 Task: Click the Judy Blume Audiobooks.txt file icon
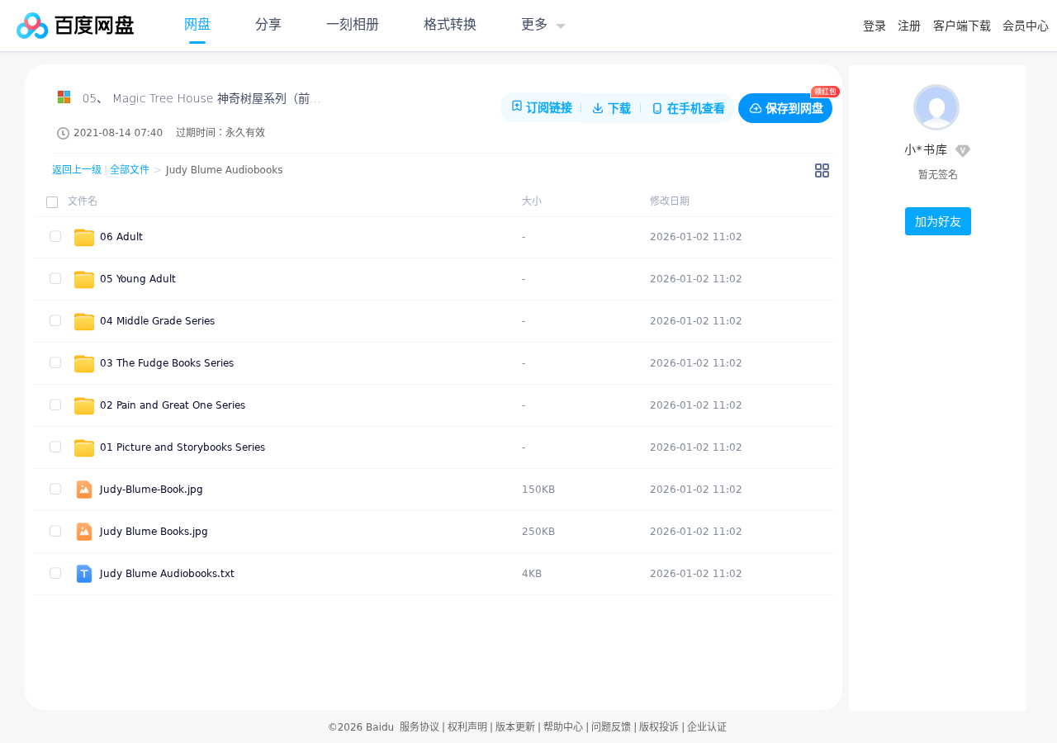pyautogui.click(x=84, y=574)
